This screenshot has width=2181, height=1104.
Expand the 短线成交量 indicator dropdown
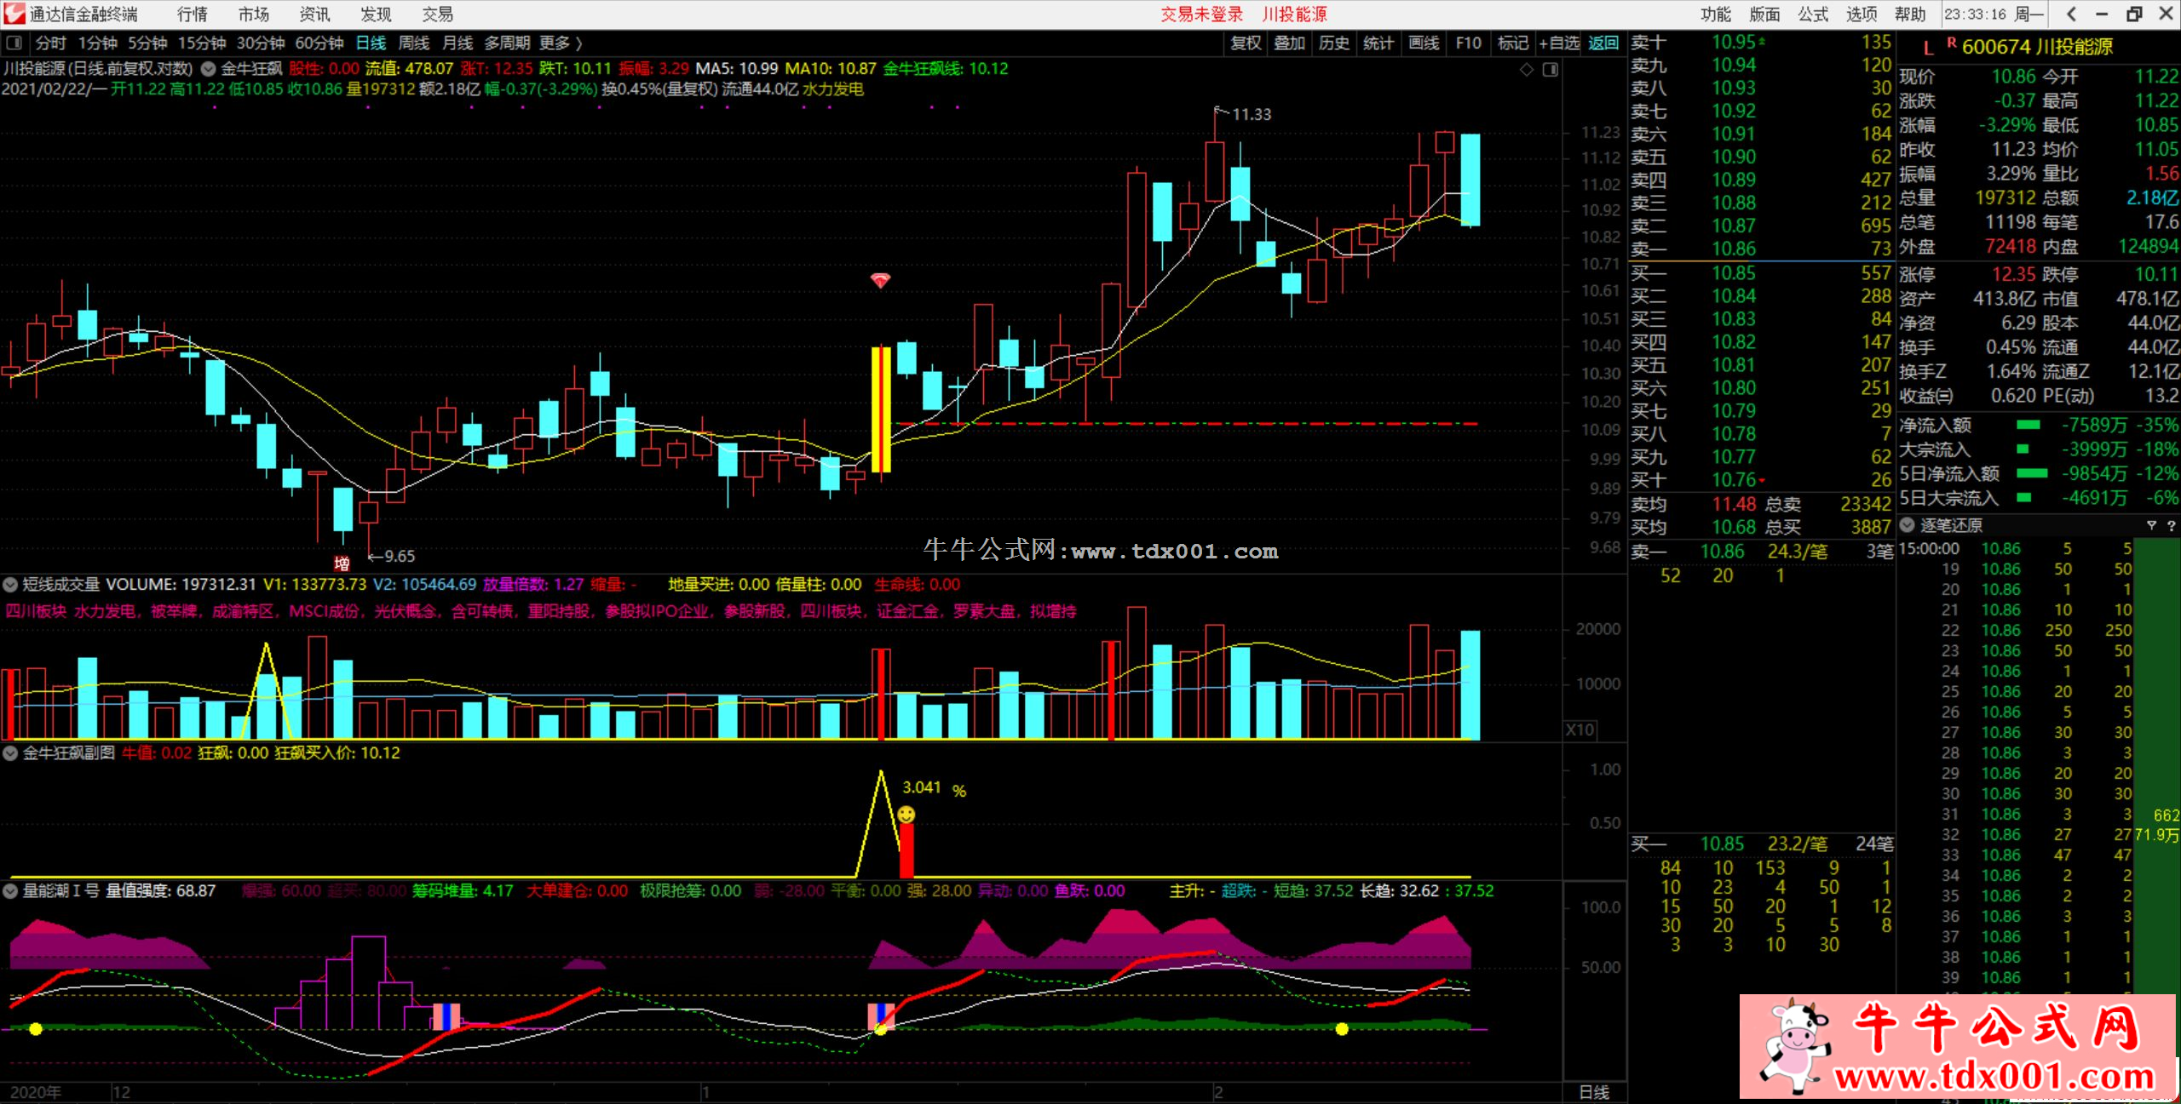point(10,584)
